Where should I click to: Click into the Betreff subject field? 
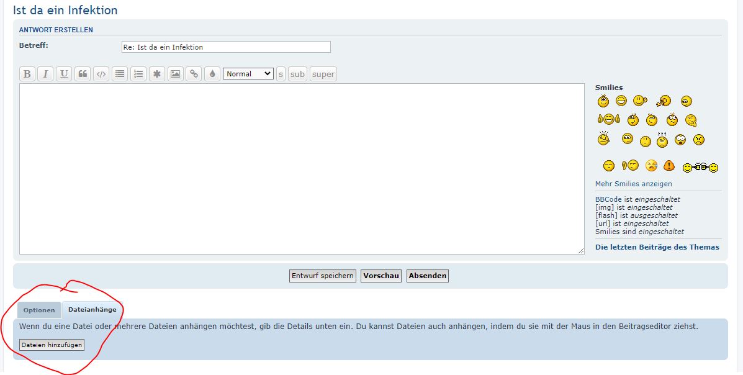226,47
